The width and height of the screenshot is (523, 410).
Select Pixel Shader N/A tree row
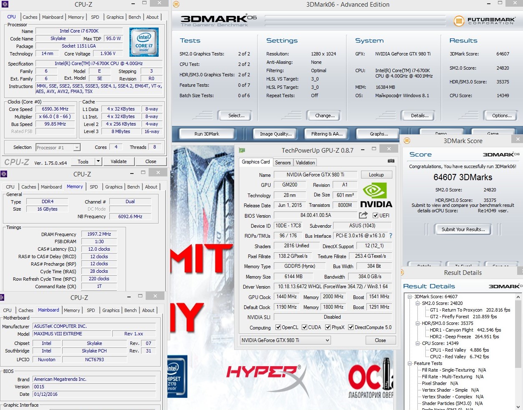tap(440, 383)
